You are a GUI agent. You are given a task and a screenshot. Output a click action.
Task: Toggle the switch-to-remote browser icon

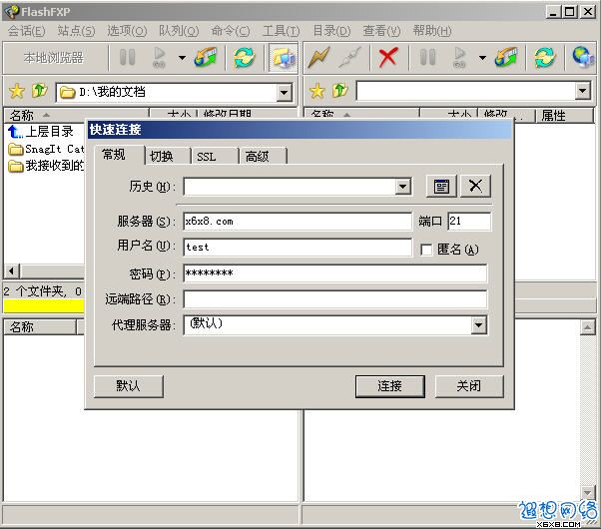point(284,58)
